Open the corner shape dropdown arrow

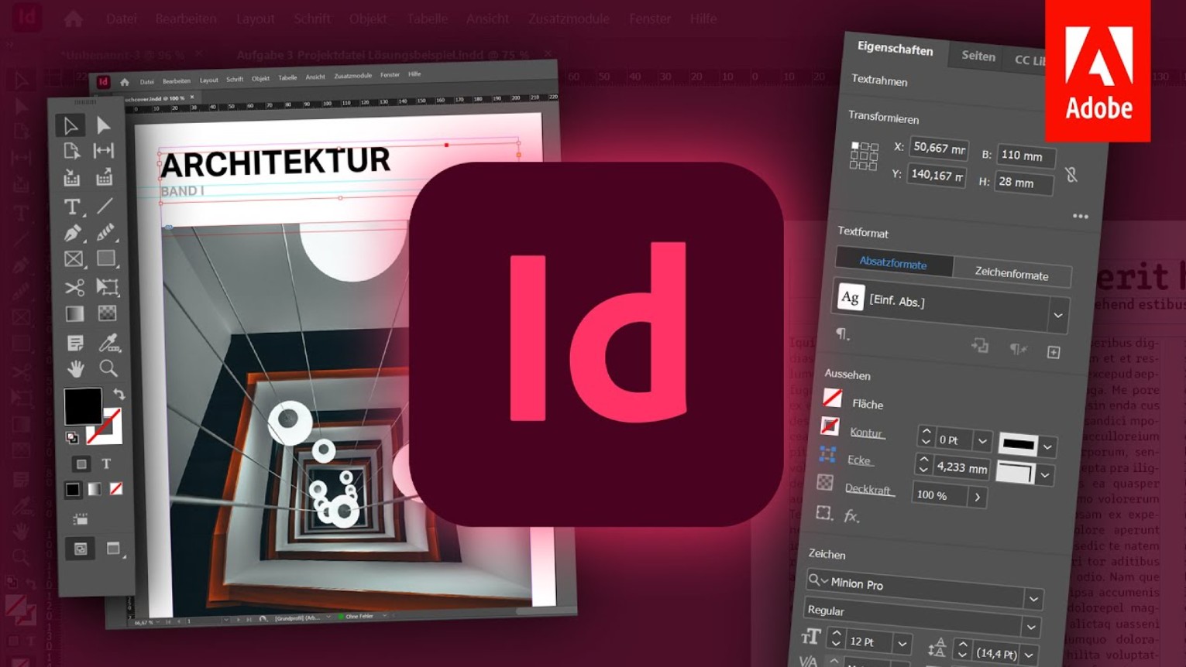tap(1045, 475)
